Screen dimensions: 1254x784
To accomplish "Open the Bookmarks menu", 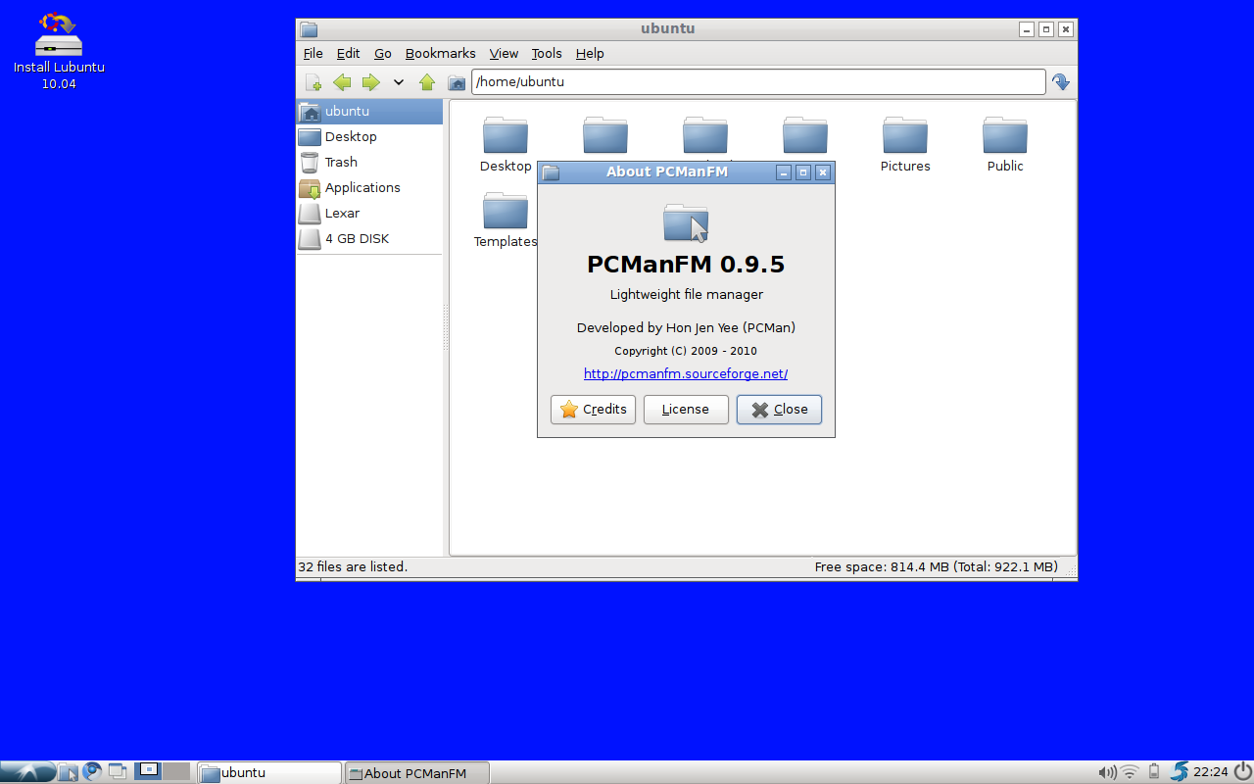I will point(440,53).
